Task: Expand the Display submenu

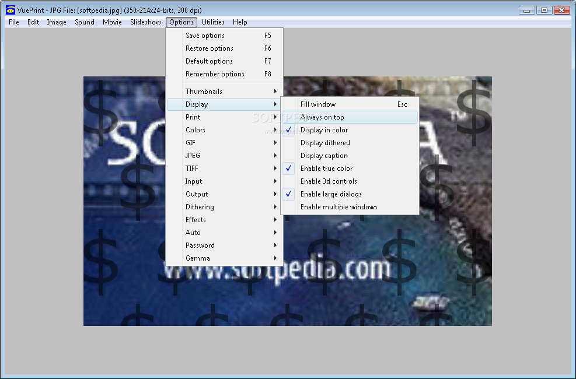Action: pos(225,104)
